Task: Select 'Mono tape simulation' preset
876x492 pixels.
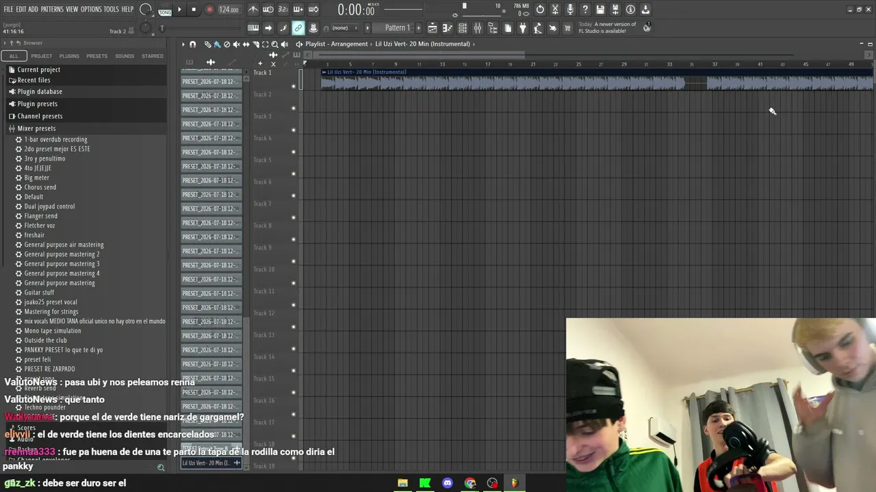Action: pyautogui.click(x=53, y=331)
